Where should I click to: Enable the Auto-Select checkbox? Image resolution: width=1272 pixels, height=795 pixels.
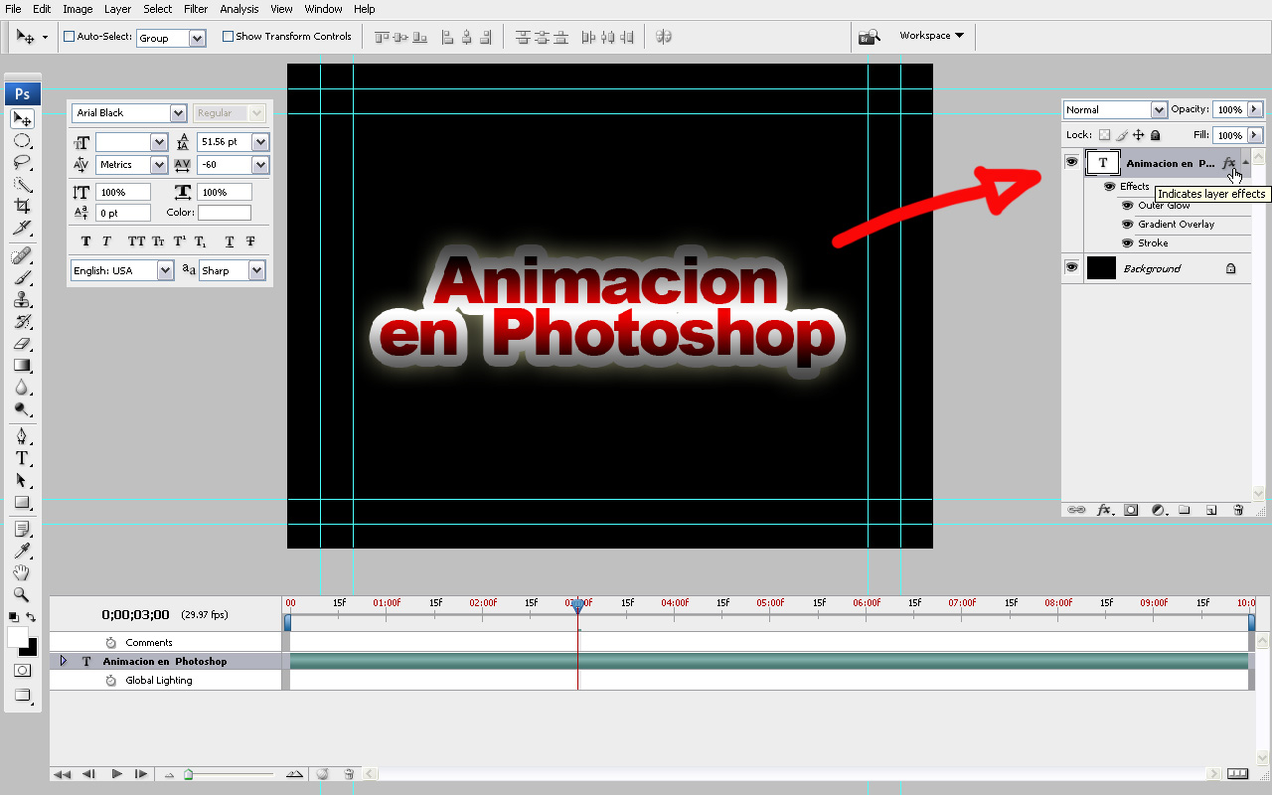70,37
